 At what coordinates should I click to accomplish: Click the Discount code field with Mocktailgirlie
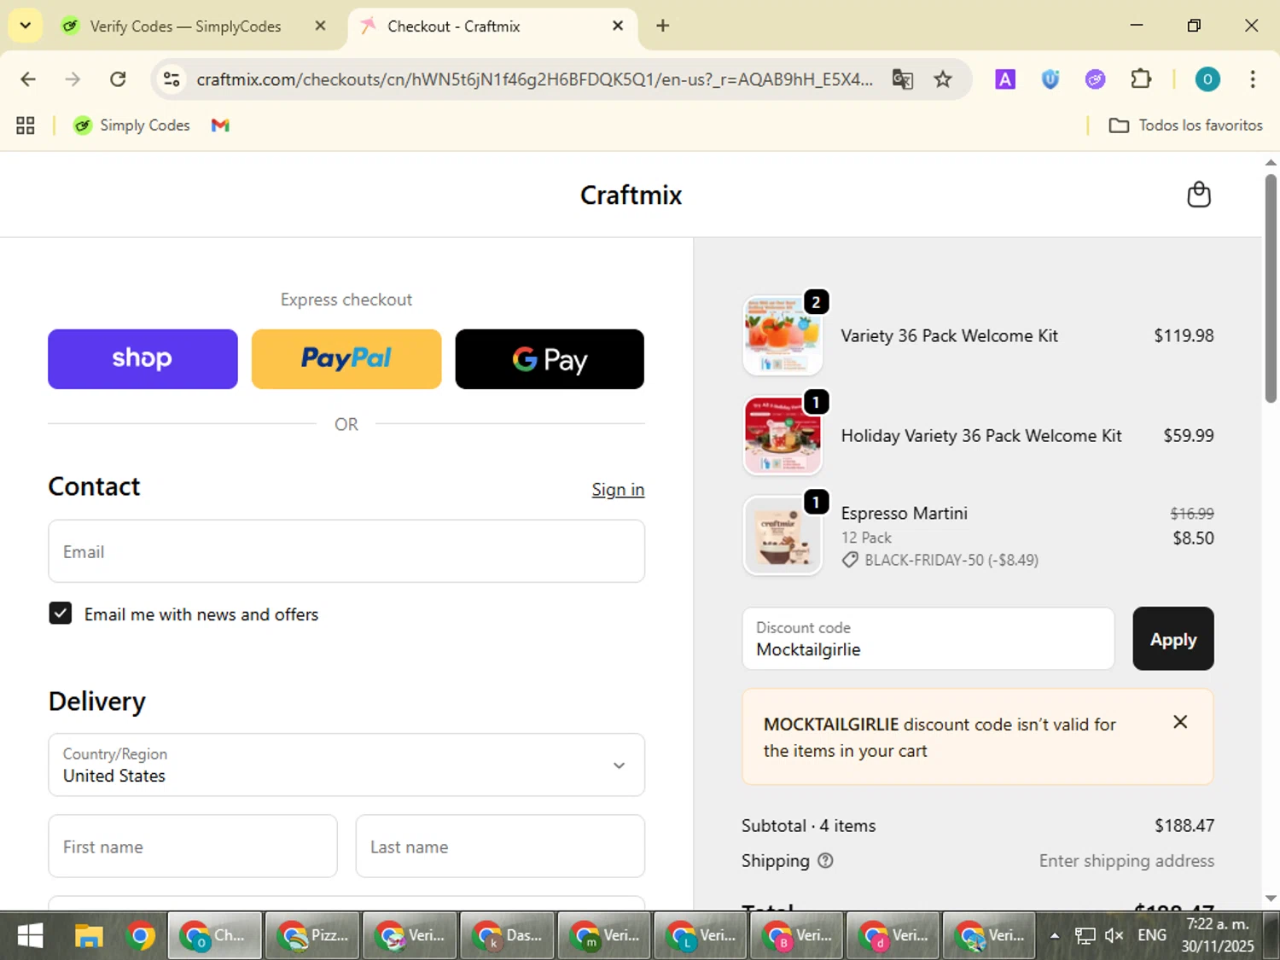(928, 639)
